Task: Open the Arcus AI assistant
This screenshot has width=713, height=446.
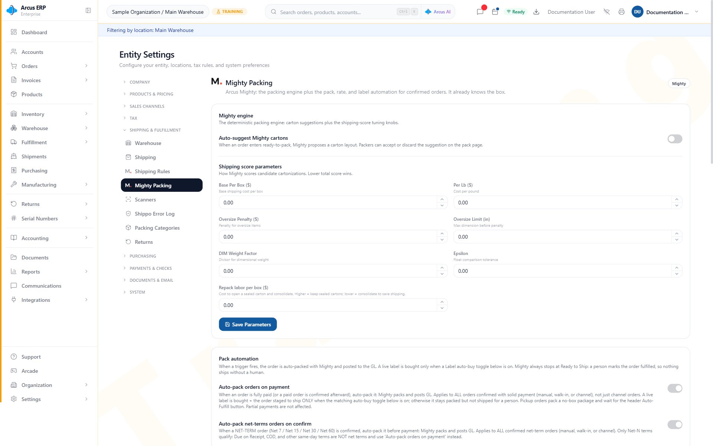Action: pyautogui.click(x=438, y=12)
